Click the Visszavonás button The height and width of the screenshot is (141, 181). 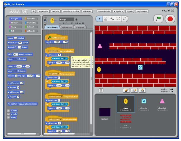[x=104, y=11]
